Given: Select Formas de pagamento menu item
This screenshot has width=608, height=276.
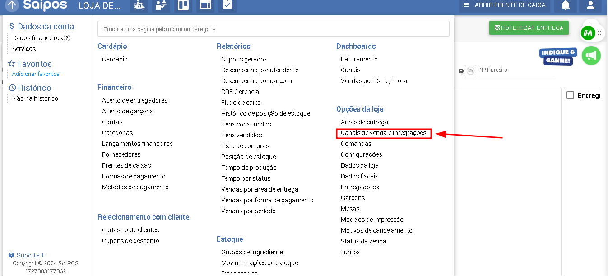Looking at the screenshot, I should (x=134, y=176).
